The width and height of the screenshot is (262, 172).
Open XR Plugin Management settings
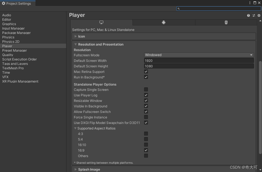[x=20, y=81]
